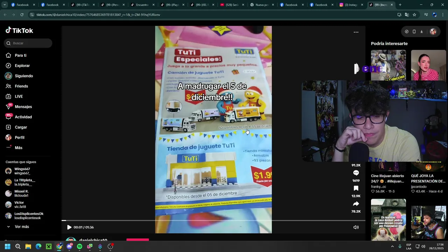Bookmark the video with the save icon
Screen dimensions: 448x252
coord(356,188)
